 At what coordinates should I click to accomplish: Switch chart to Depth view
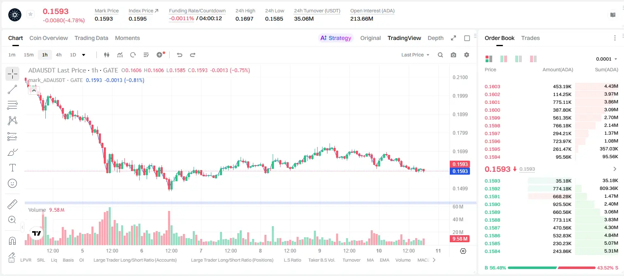click(x=435, y=38)
